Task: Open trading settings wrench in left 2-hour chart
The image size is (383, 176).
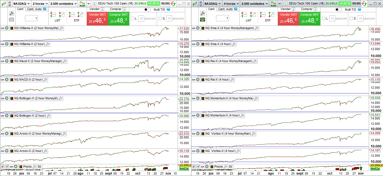Action: pos(12,13)
